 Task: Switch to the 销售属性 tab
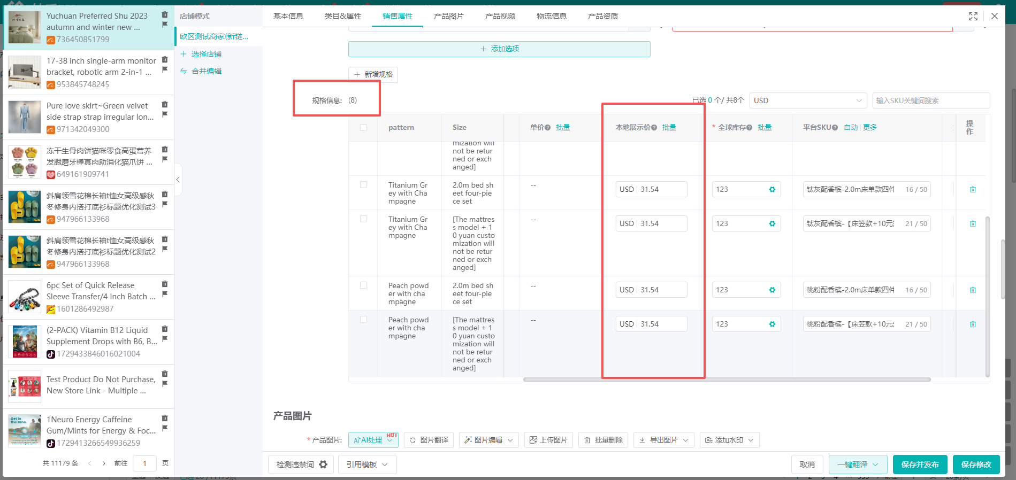pos(398,16)
